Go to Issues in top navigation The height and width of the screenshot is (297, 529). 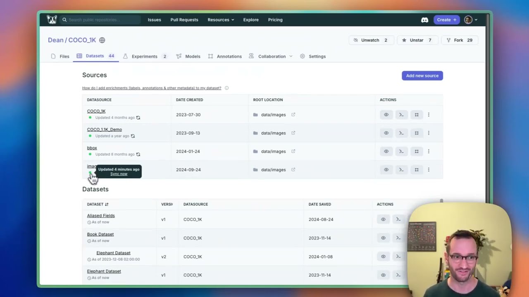[155, 20]
